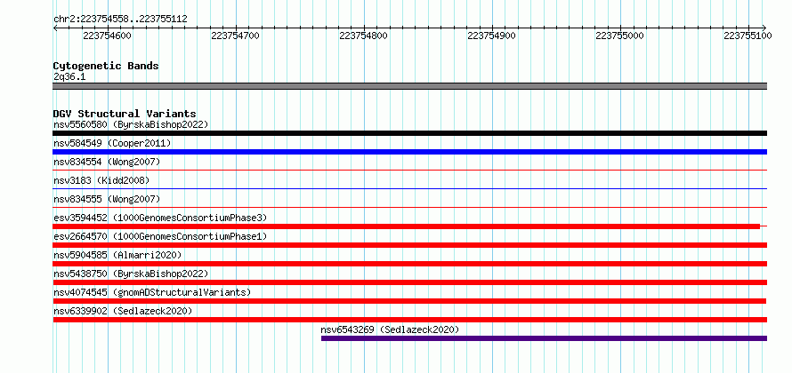Click ruler position 223754800
Screen dimensions: 792x373
(364, 36)
